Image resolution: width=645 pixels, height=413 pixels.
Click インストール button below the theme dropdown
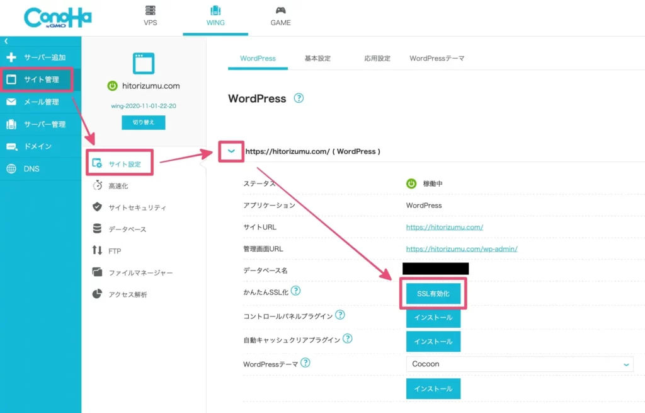pyautogui.click(x=433, y=388)
